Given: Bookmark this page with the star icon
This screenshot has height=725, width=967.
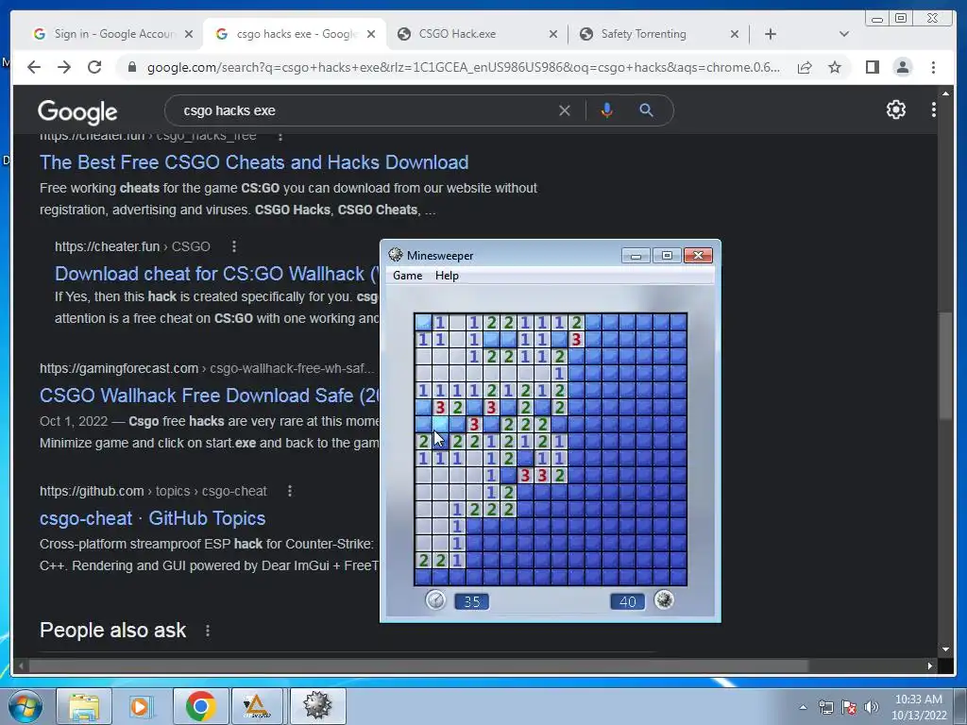Looking at the screenshot, I should coord(835,67).
